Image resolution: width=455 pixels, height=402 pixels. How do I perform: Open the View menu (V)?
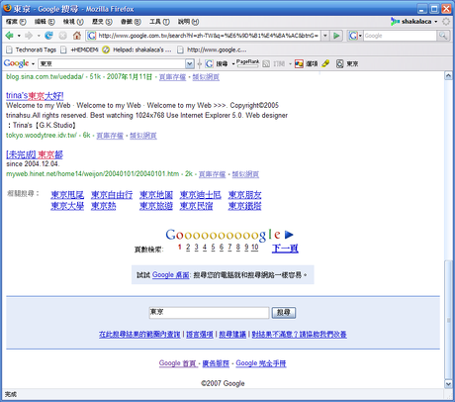pyautogui.click(x=73, y=22)
